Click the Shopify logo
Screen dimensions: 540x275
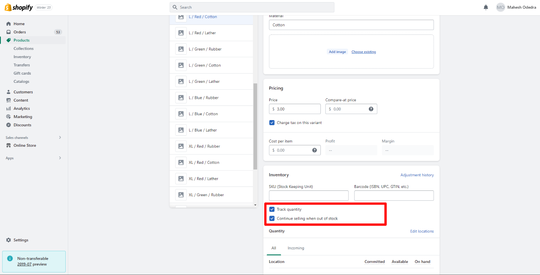(18, 7)
